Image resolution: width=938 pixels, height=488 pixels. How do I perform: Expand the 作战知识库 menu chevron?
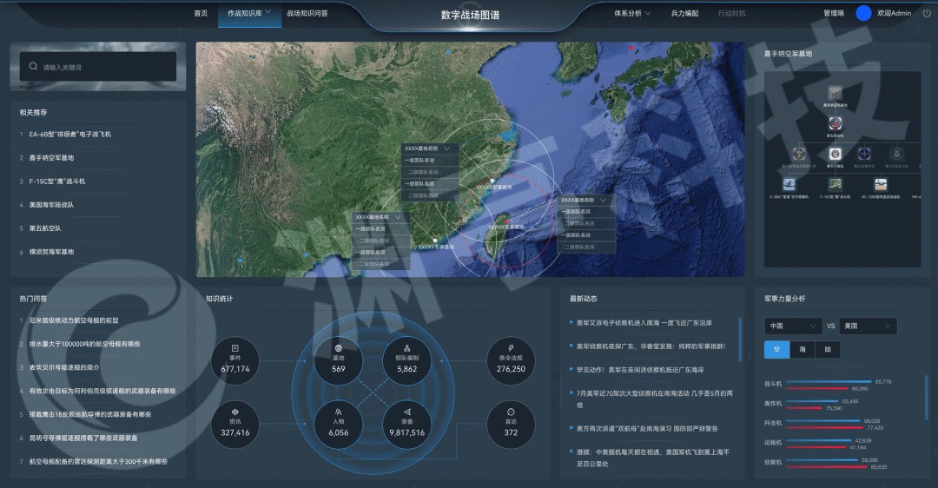268,12
